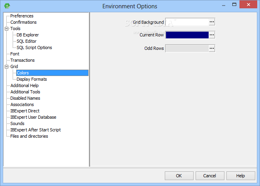Select IBExpert Direct in the tree
Screen dimensions: 260x186
[25, 111]
